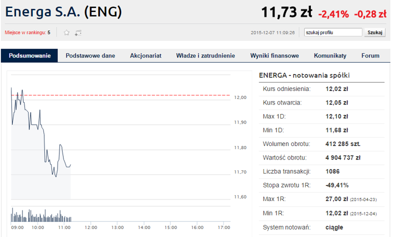This screenshot has height=237, width=393.
Task: Click Max 1R value 27,00 zł
Action: 336,199
